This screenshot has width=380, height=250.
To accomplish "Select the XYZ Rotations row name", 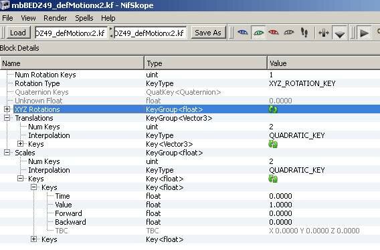I will click(37, 109).
